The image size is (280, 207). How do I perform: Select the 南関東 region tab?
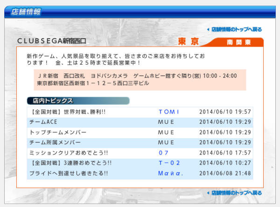pos(239,42)
